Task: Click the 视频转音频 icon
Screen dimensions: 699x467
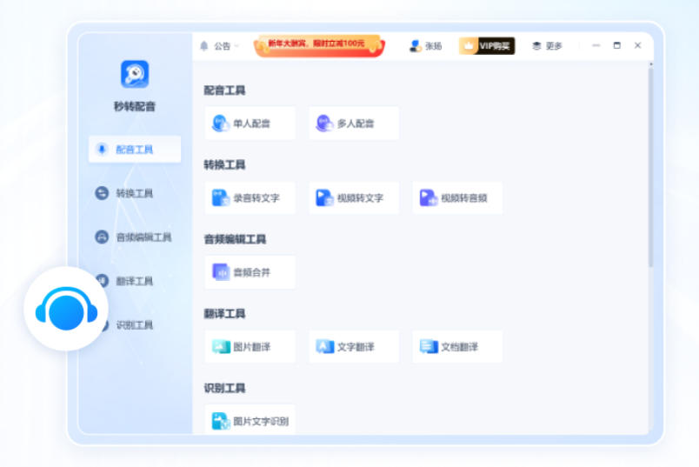Action: point(428,198)
